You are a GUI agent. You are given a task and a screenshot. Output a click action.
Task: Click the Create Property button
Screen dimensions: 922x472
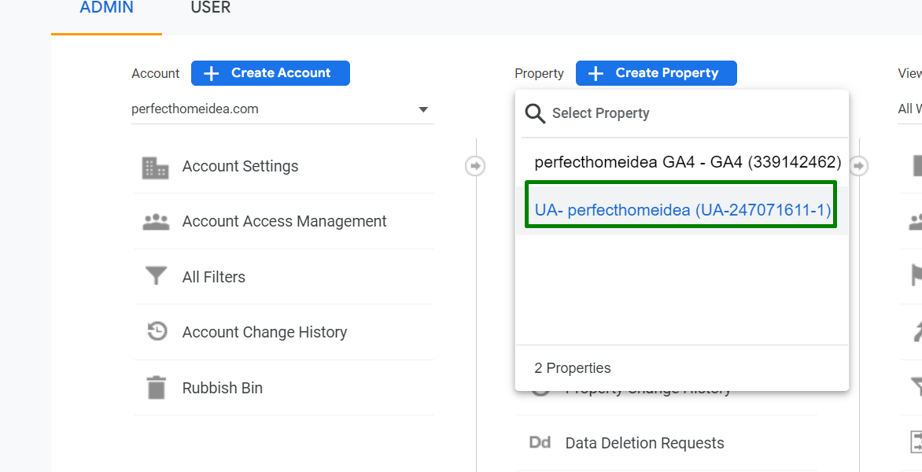pos(656,73)
